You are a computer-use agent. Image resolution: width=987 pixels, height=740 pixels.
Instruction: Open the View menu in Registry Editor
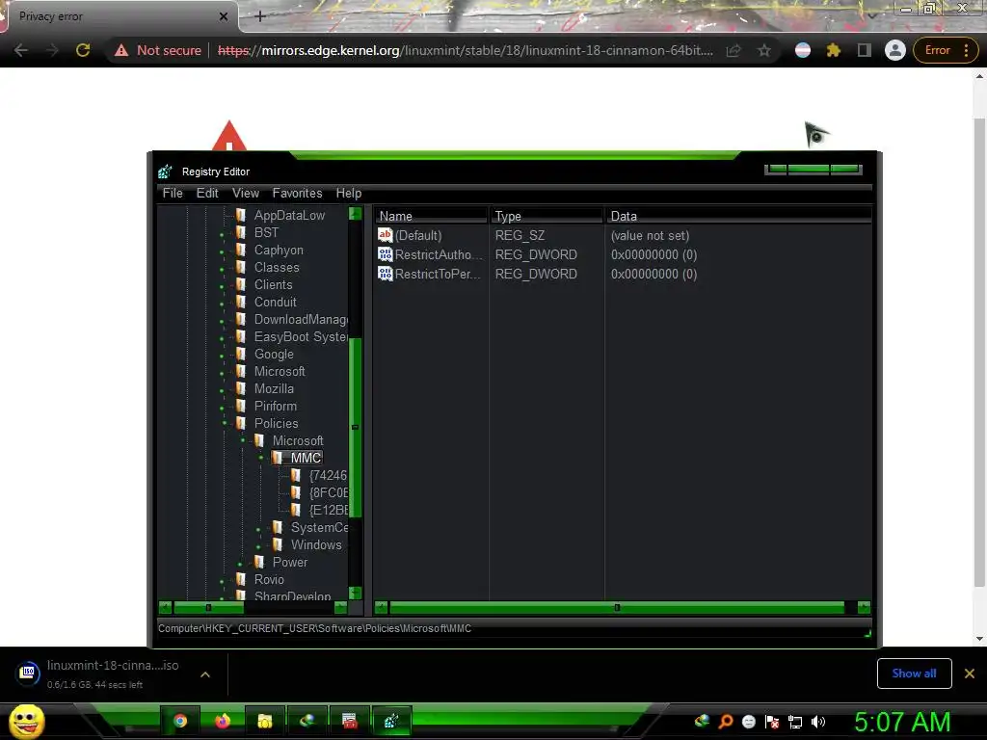(x=246, y=193)
